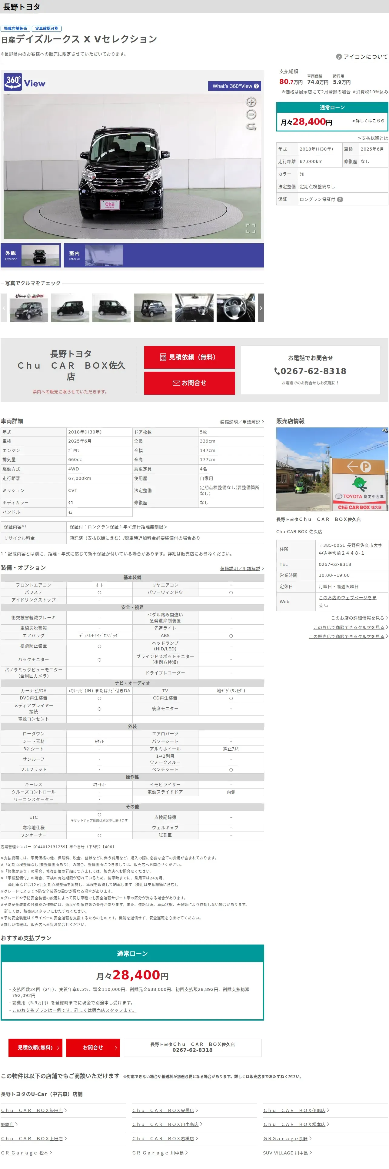Image resolution: width=389 pixels, height=1169 pixels.
Task: Zoom out on the 360 car viewer
Action: [x=251, y=115]
